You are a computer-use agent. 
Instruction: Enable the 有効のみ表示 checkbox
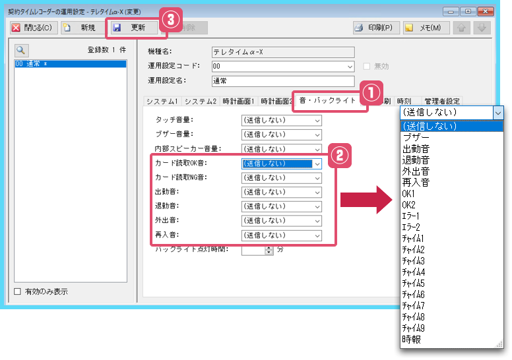pyautogui.click(x=18, y=291)
